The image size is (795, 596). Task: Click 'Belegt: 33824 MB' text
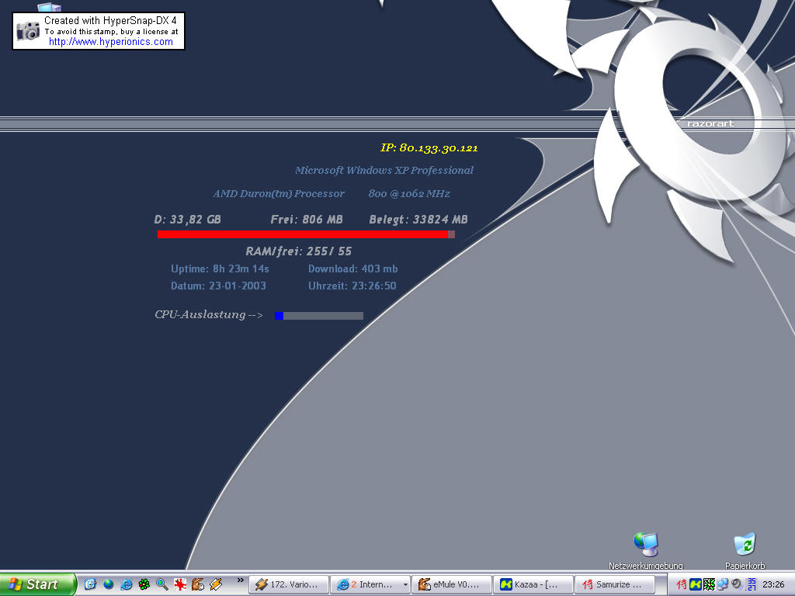point(418,220)
